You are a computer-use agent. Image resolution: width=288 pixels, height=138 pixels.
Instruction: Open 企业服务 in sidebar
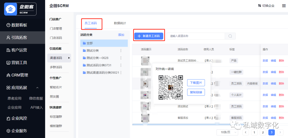(x=17, y=131)
